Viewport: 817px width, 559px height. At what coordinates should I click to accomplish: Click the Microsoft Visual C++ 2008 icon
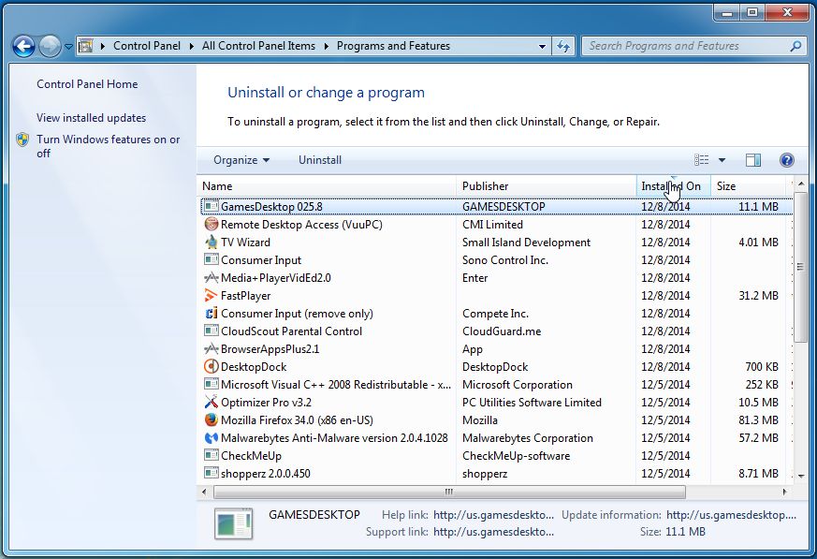pos(211,384)
